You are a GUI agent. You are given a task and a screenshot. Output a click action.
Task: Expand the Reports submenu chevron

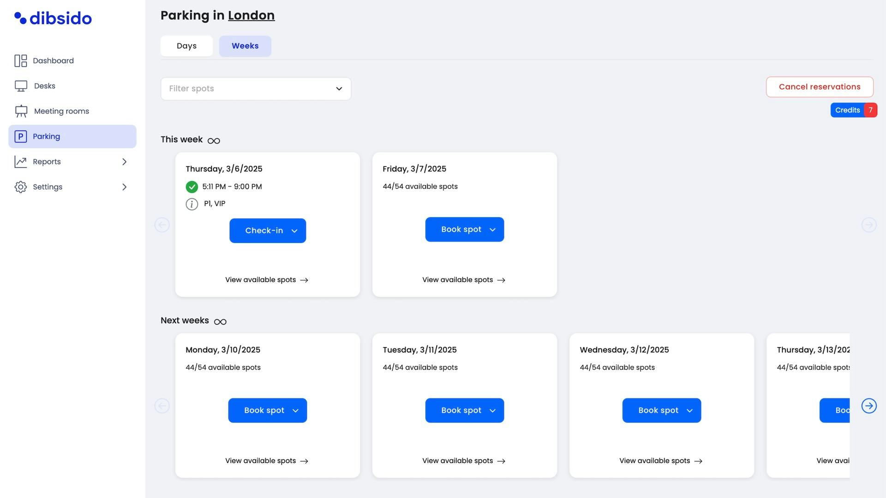(124, 162)
